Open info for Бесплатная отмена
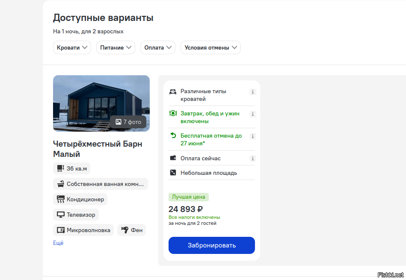The image size is (406, 280). (253, 136)
